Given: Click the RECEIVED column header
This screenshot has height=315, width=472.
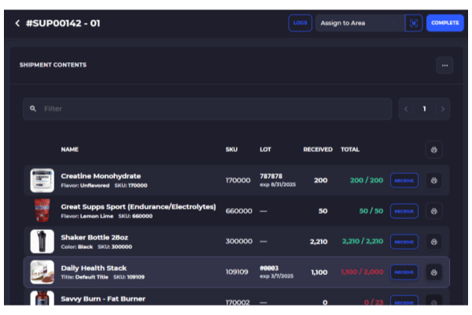Looking at the screenshot, I should click(318, 150).
